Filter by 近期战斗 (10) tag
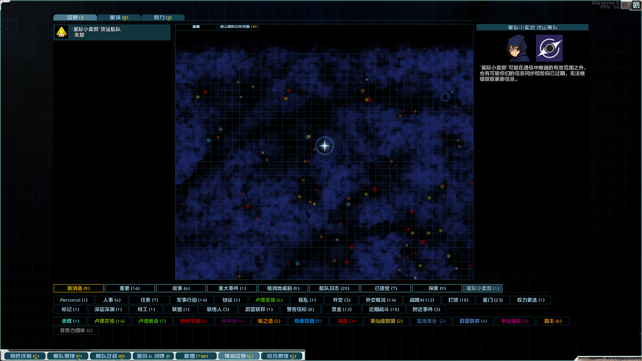 pos(384,309)
